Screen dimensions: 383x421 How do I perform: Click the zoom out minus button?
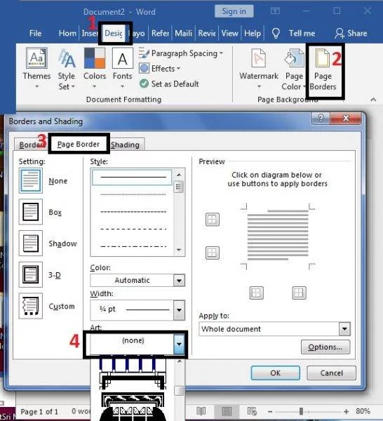tap(270, 412)
